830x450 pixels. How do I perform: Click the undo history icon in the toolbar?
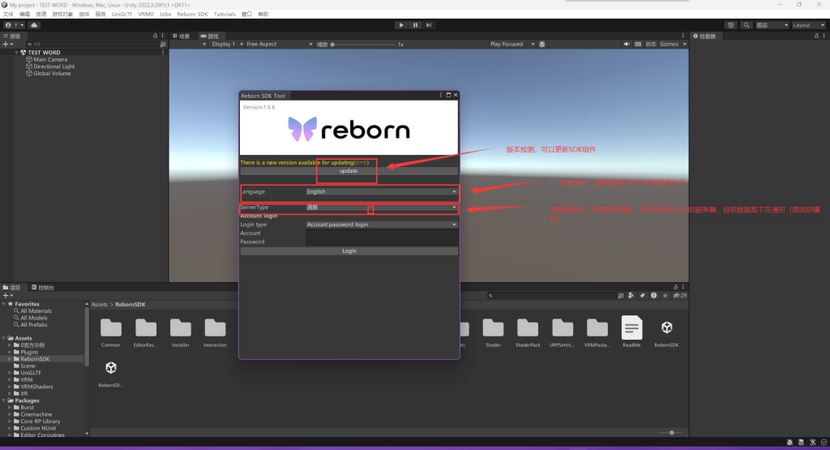coord(731,25)
